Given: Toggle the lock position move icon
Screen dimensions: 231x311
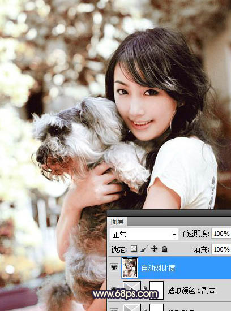Looking at the screenshot, I should (155, 249).
